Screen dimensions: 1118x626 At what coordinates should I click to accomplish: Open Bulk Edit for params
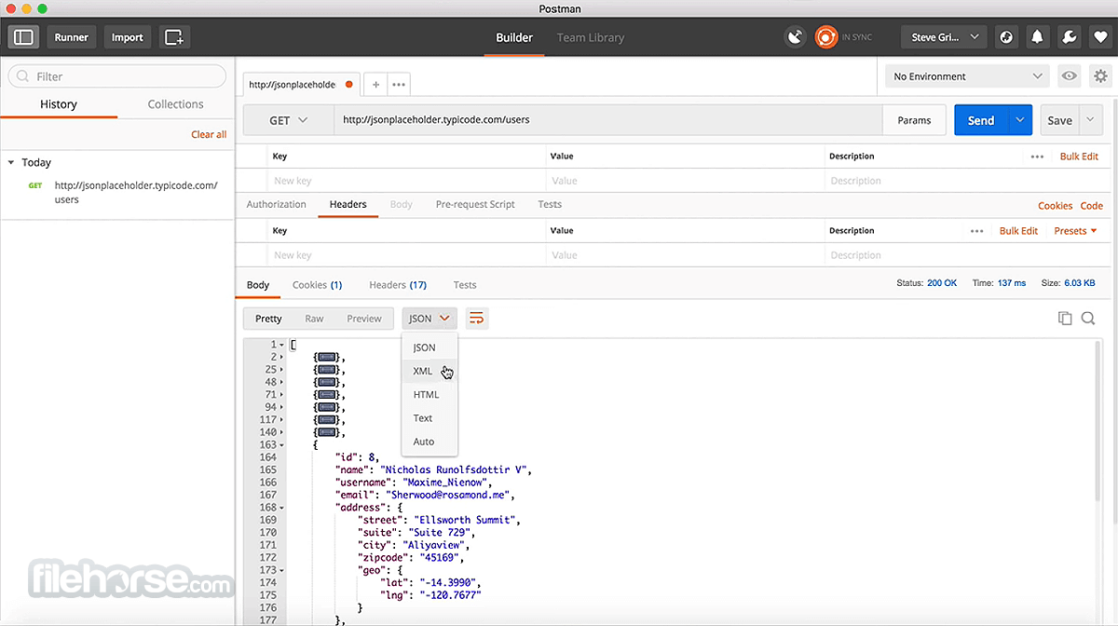(x=1079, y=156)
